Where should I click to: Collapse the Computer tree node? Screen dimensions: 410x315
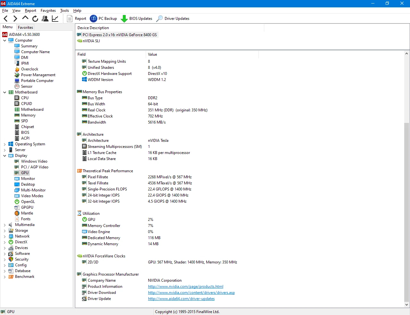(x=4, y=40)
